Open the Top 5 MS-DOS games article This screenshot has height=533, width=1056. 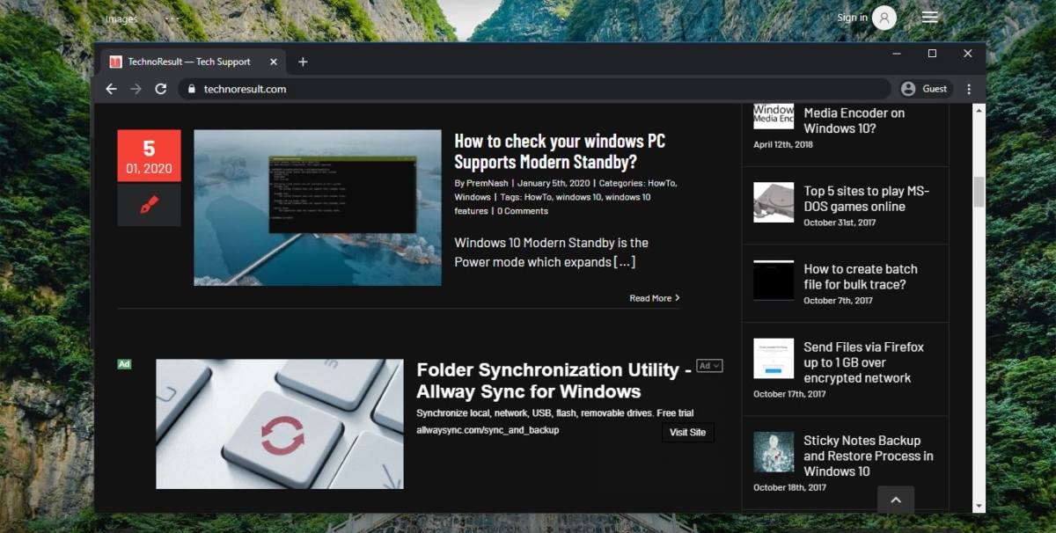(864, 198)
